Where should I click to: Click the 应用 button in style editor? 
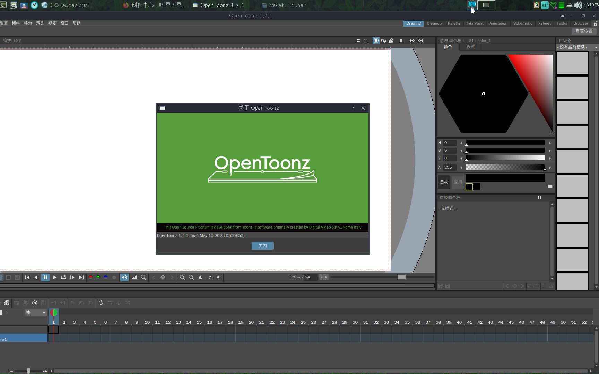point(458,182)
